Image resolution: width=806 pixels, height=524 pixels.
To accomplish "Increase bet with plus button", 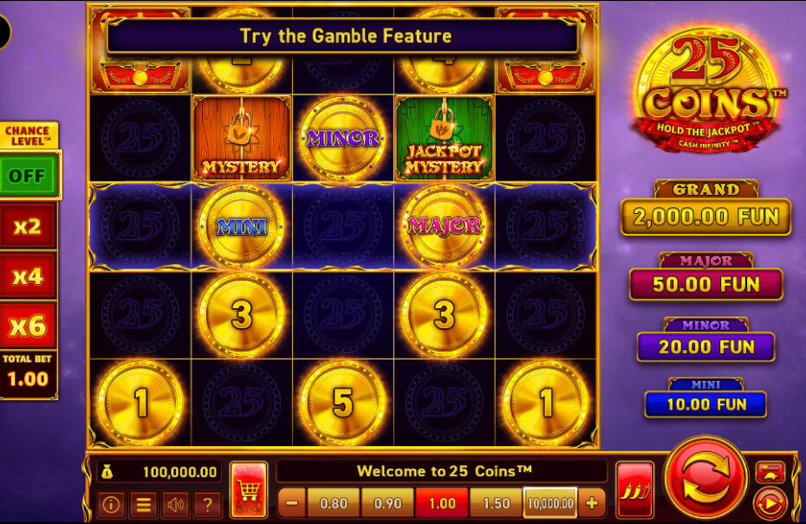I will click(x=592, y=503).
